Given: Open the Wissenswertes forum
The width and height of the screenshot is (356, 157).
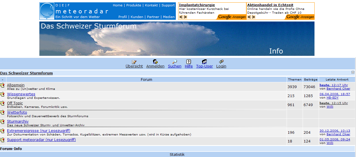Looking at the screenshot, I should (x=21, y=94).
